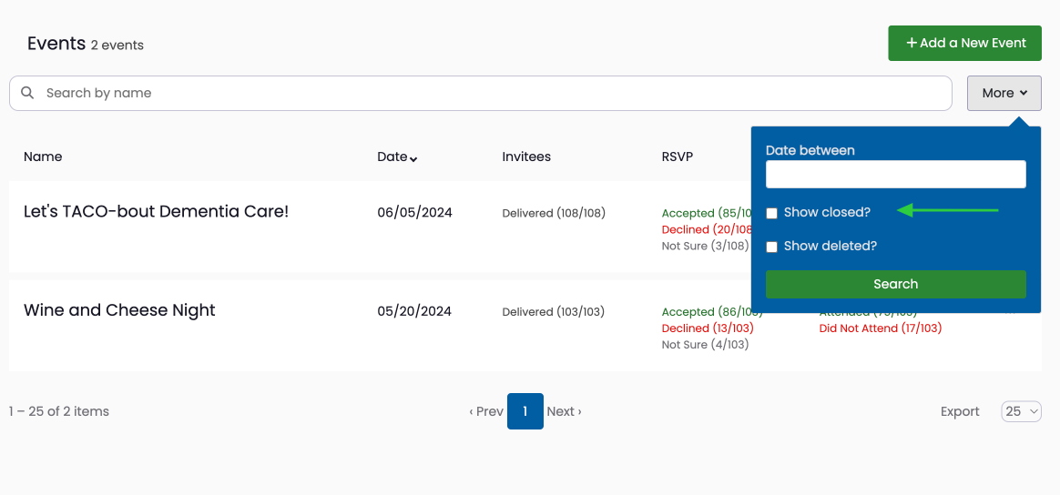The width and height of the screenshot is (1060, 495).
Task: Click the Export link
Action: pos(960,411)
